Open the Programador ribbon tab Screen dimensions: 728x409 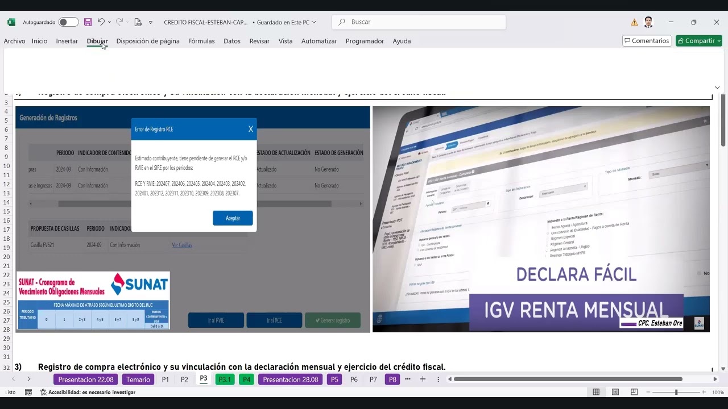click(365, 41)
